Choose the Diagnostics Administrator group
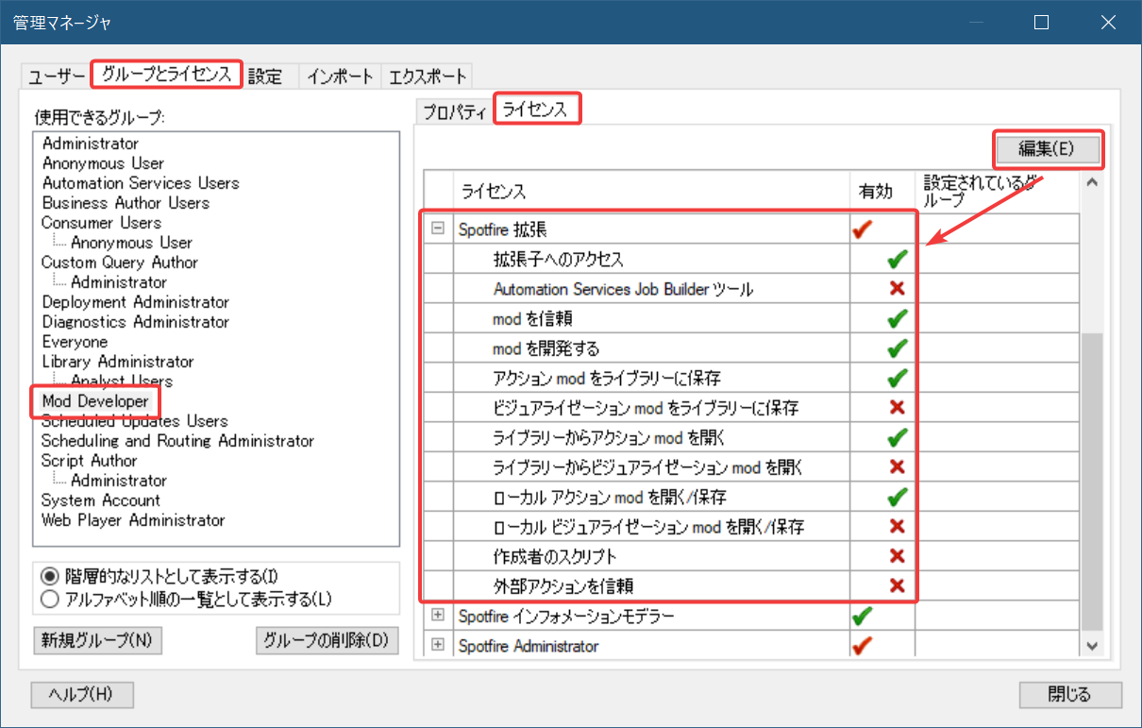The width and height of the screenshot is (1142, 728). (x=136, y=322)
